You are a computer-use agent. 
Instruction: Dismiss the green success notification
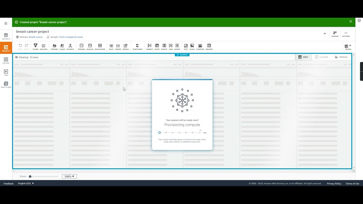click(x=351, y=22)
